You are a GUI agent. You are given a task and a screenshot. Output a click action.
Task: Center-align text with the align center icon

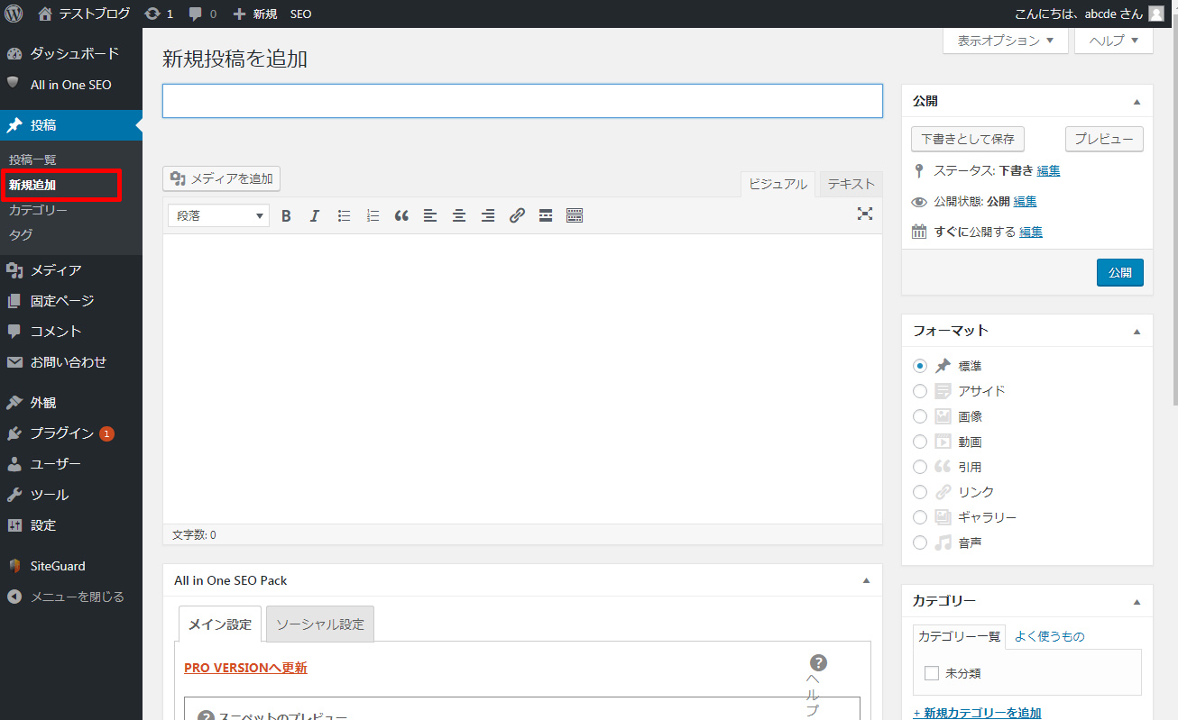[x=459, y=216]
